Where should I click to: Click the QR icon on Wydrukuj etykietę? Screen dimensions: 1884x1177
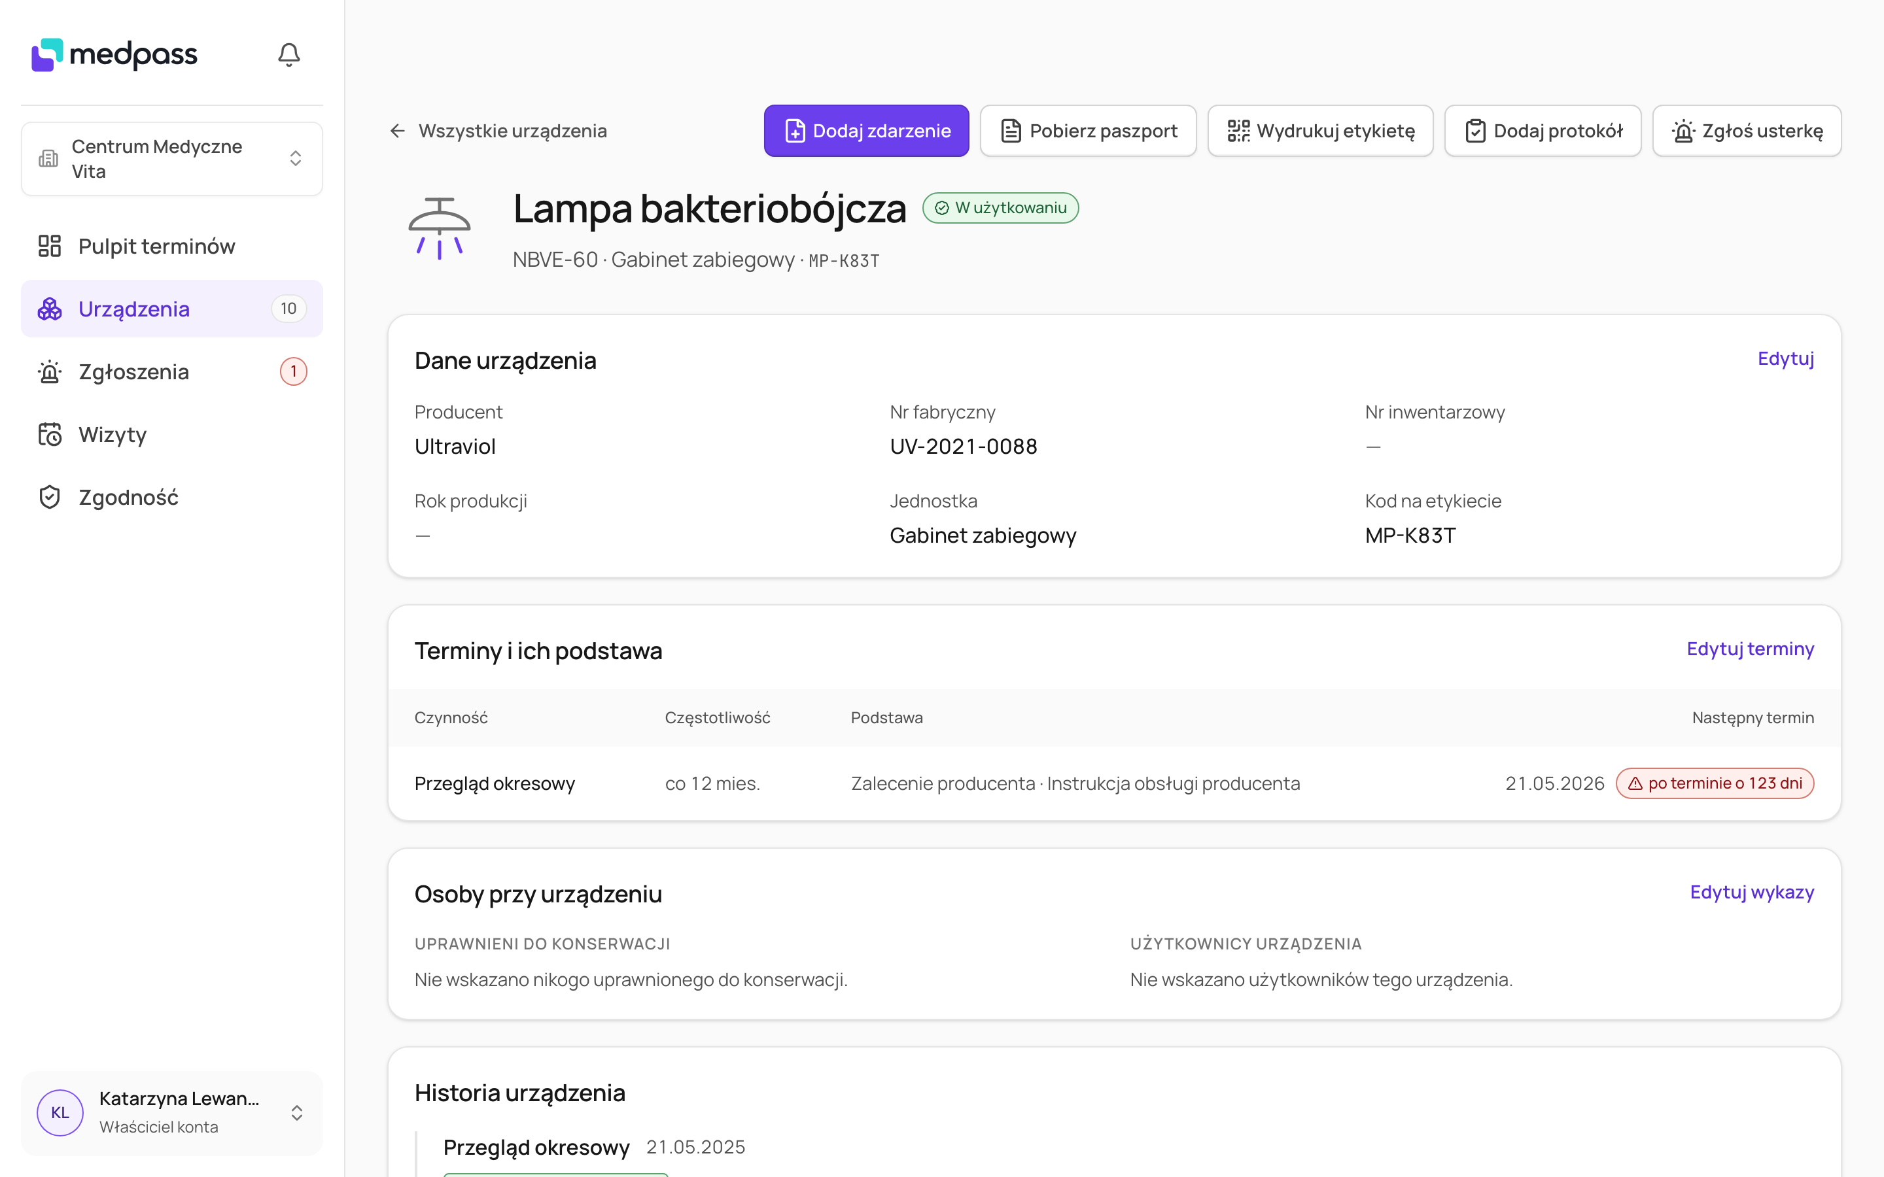pyautogui.click(x=1238, y=131)
